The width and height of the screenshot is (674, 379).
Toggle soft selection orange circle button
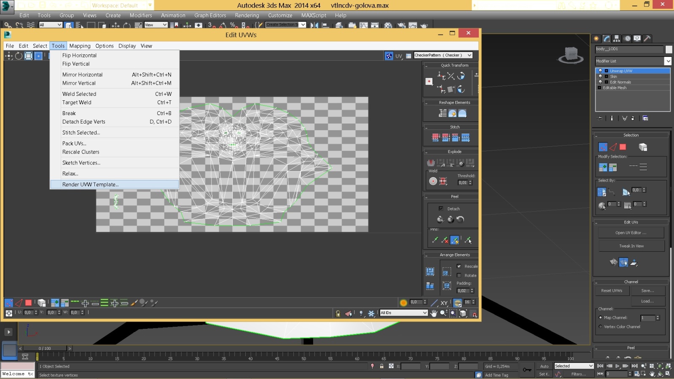[x=403, y=302]
